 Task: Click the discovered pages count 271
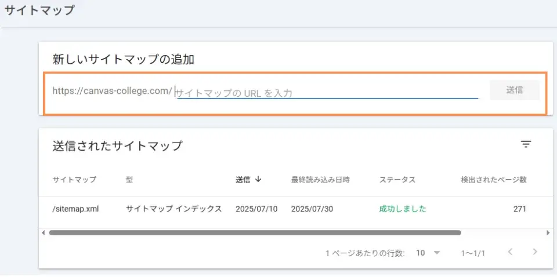click(520, 209)
